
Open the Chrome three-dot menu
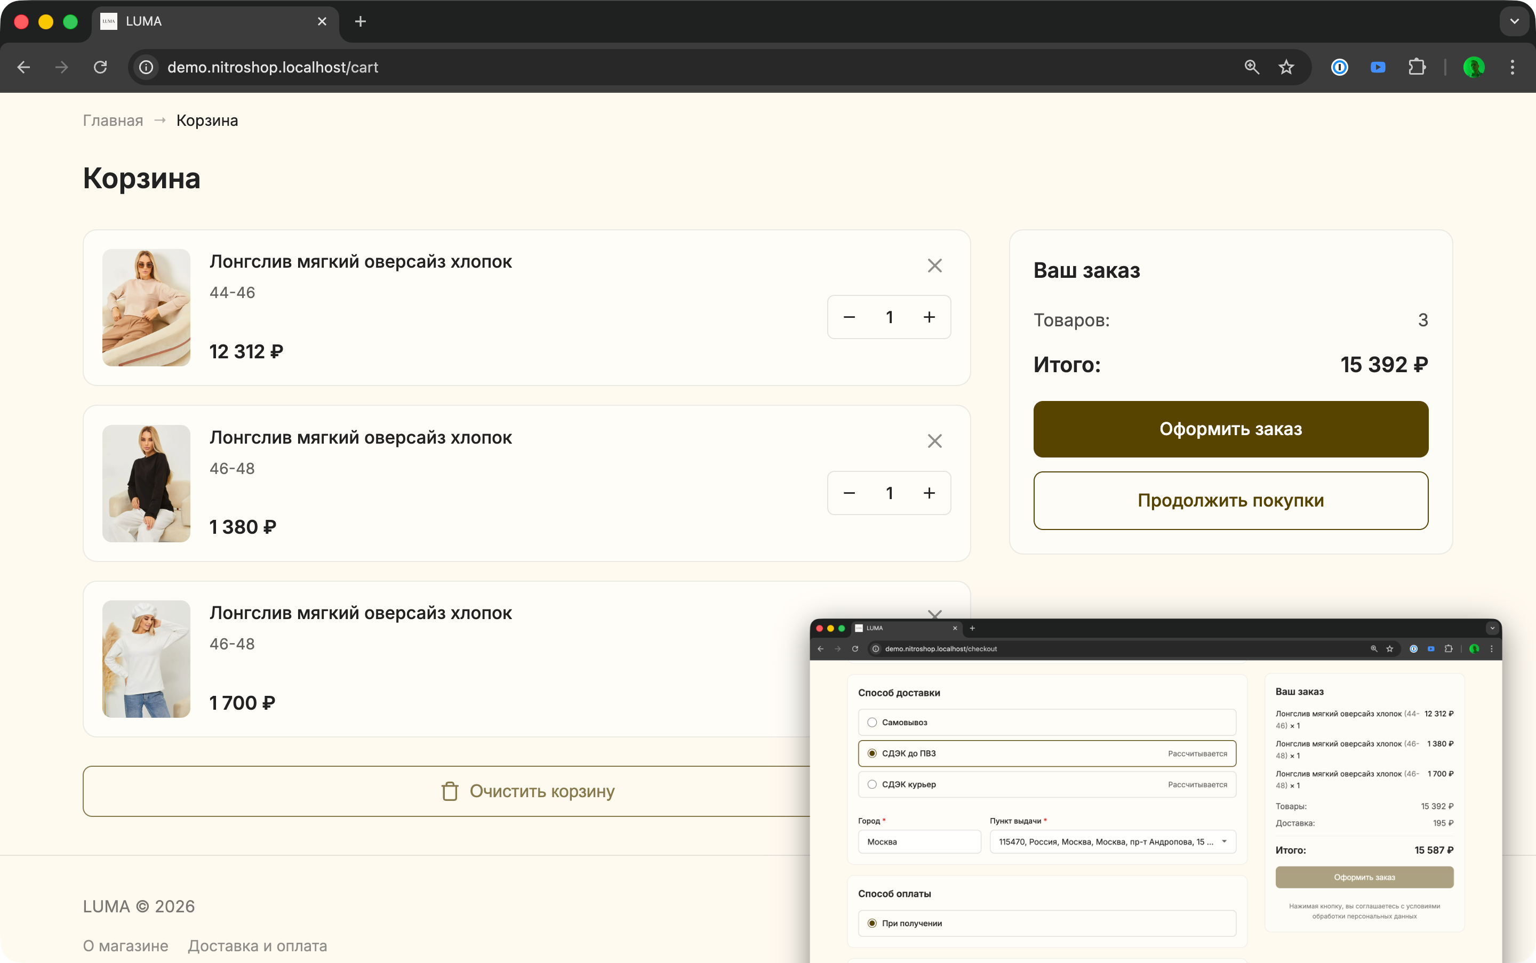1512,67
